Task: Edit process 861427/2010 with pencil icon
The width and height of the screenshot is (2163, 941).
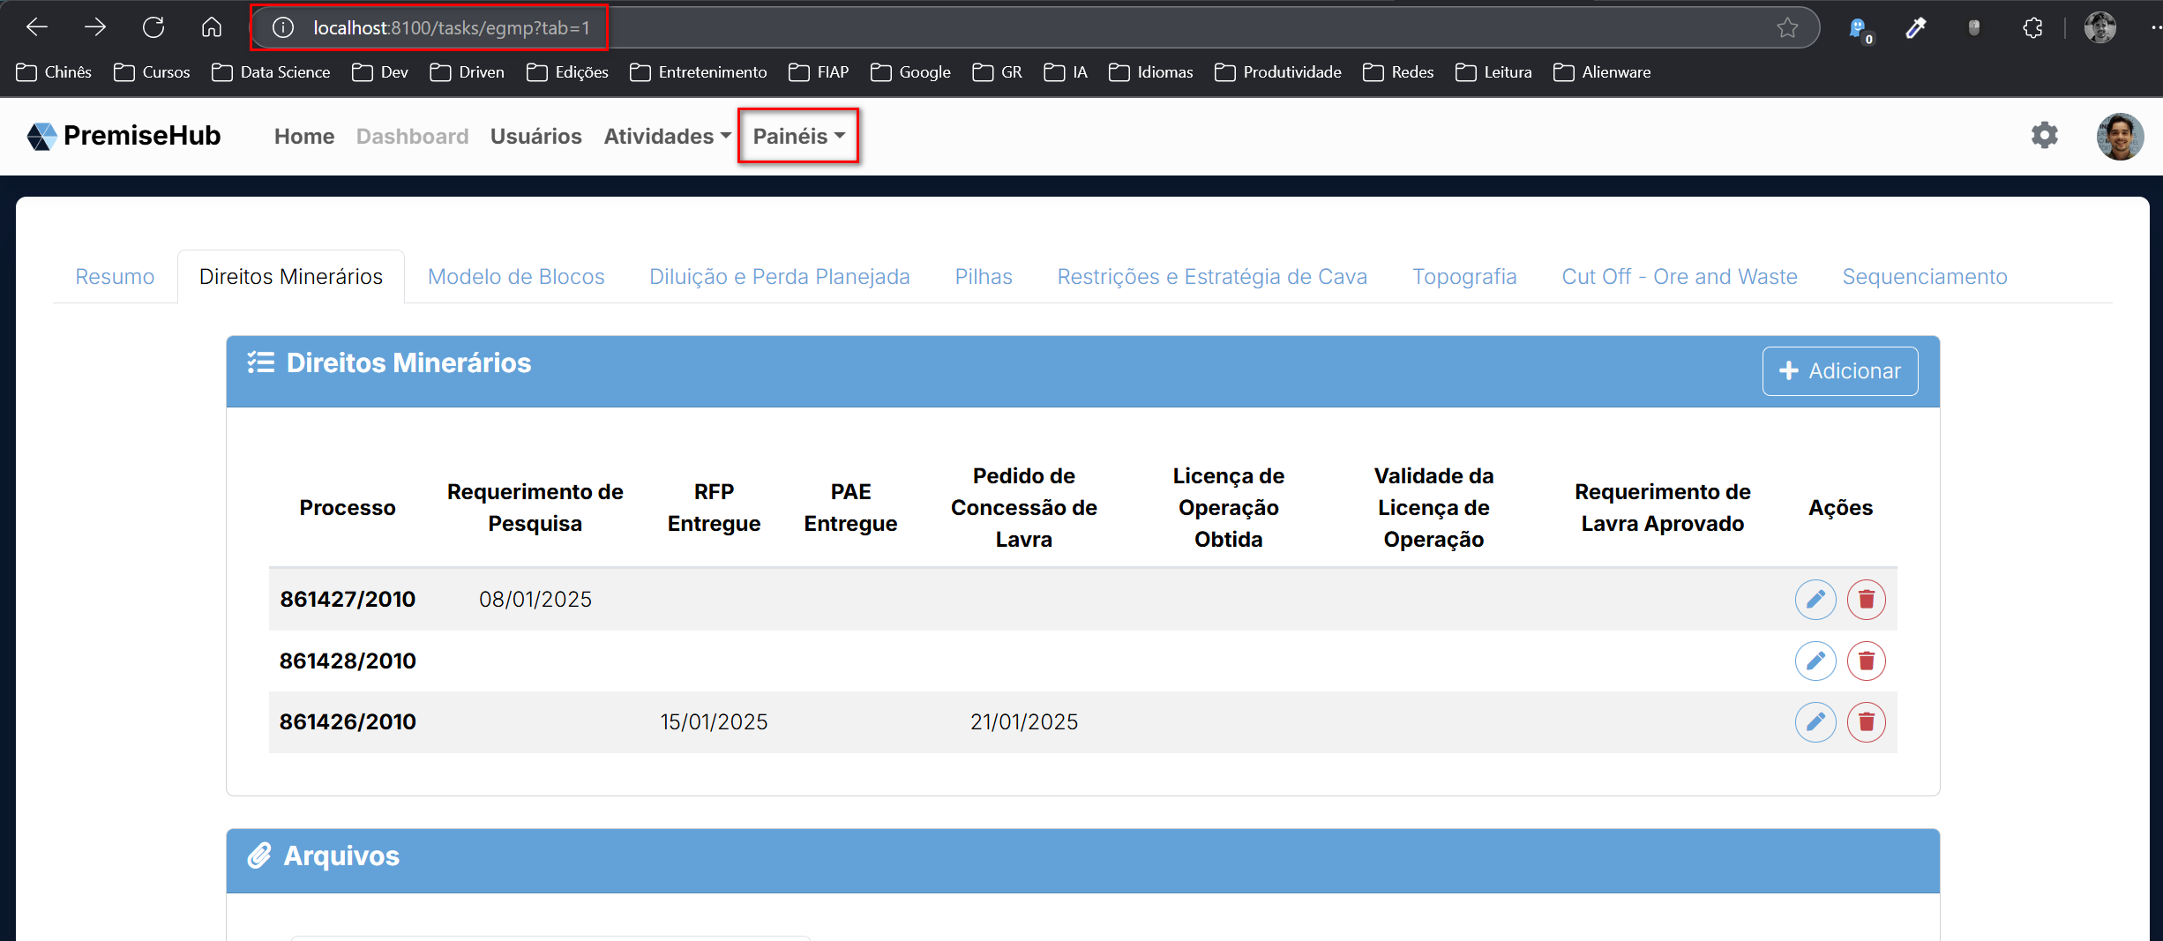Action: click(x=1815, y=600)
